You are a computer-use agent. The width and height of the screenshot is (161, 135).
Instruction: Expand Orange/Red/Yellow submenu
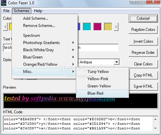[45, 64]
